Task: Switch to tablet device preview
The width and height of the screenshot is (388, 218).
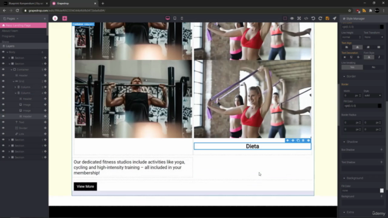Action: pyautogui.click(x=175, y=18)
